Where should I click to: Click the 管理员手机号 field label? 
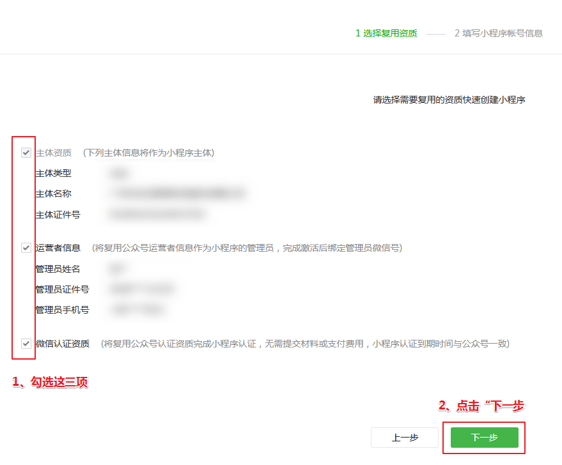click(63, 310)
